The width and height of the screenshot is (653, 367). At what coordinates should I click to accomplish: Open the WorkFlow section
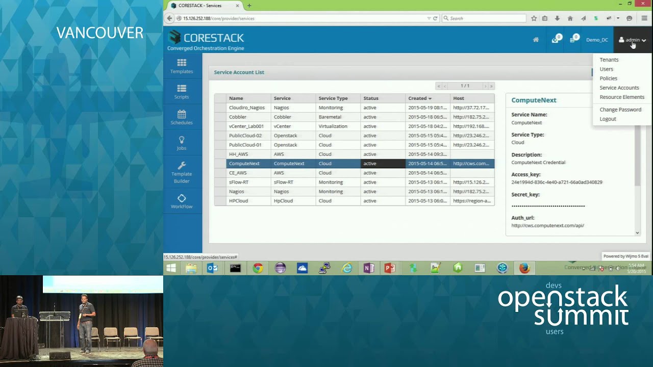point(182,202)
